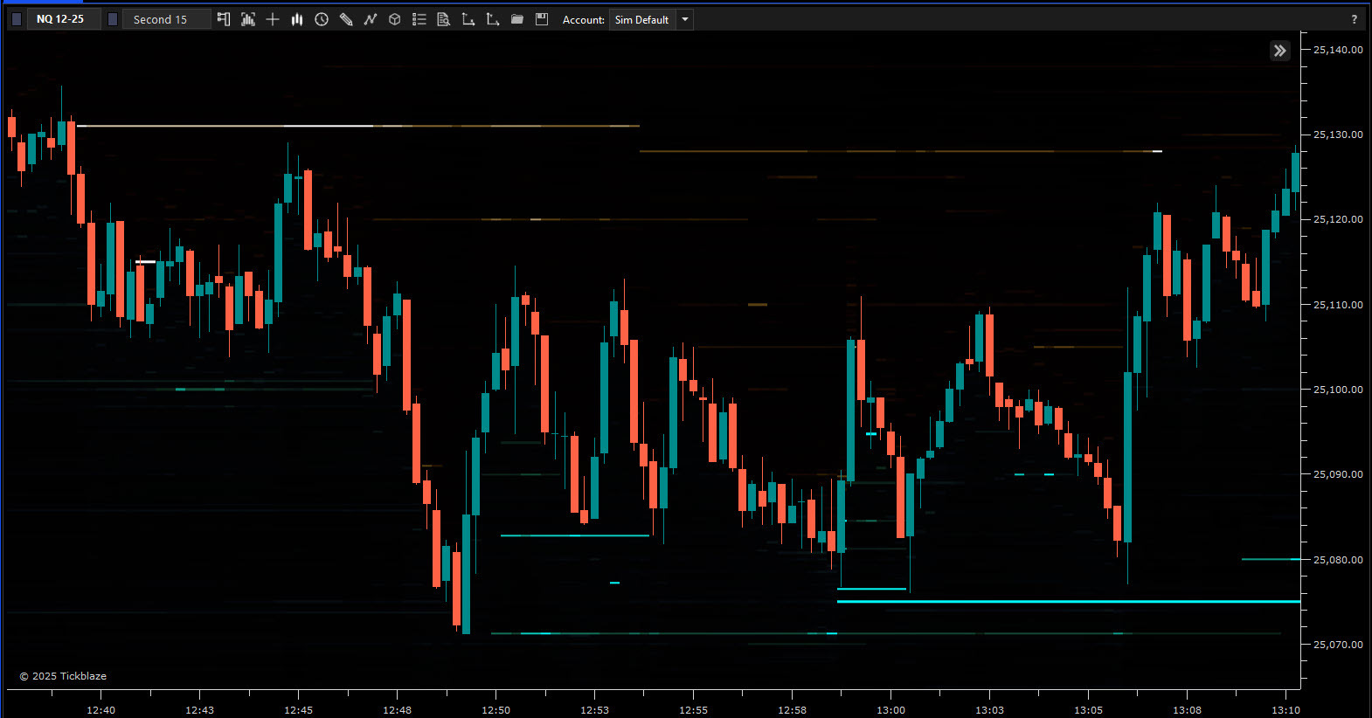Click the data box magnifier icon

pyautogui.click(x=444, y=19)
